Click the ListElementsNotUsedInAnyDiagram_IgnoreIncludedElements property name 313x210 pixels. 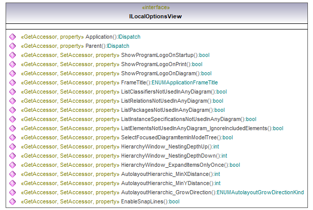coord(195,129)
